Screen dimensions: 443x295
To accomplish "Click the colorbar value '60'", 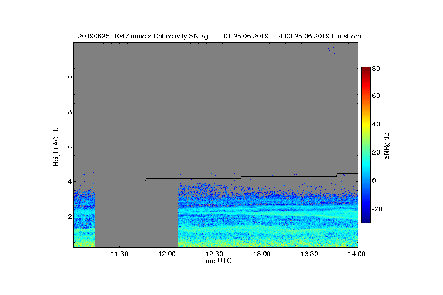I will (377, 96).
